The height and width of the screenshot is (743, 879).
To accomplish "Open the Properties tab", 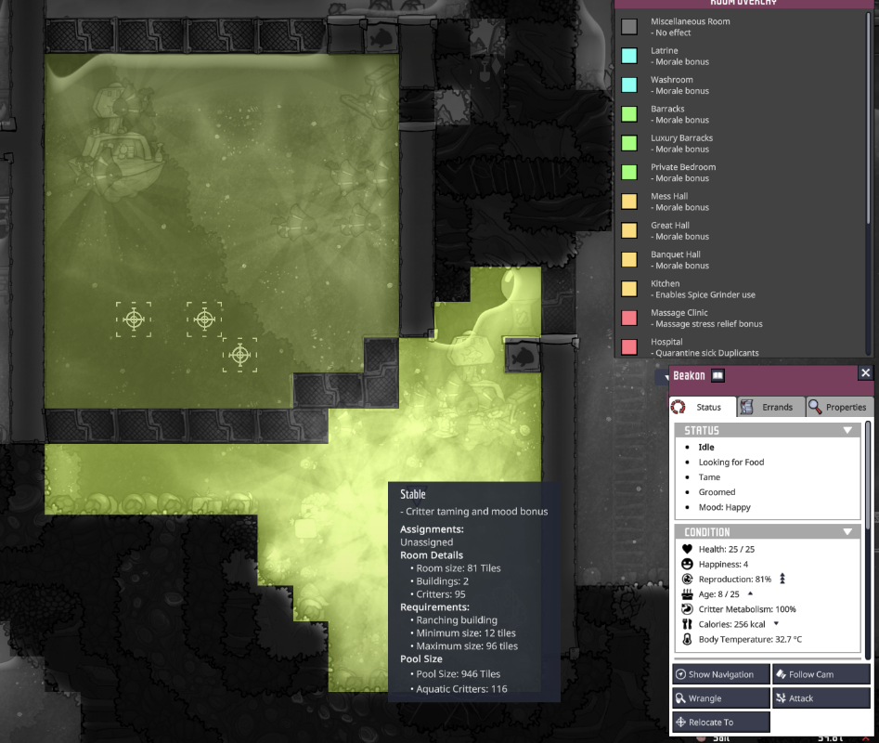I will point(839,407).
